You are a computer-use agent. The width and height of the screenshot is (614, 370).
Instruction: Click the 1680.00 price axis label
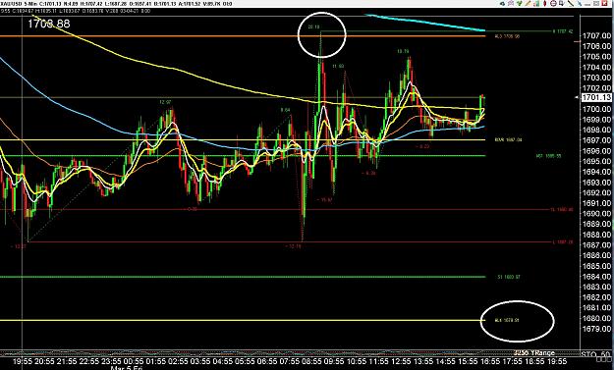coord(596,318)
